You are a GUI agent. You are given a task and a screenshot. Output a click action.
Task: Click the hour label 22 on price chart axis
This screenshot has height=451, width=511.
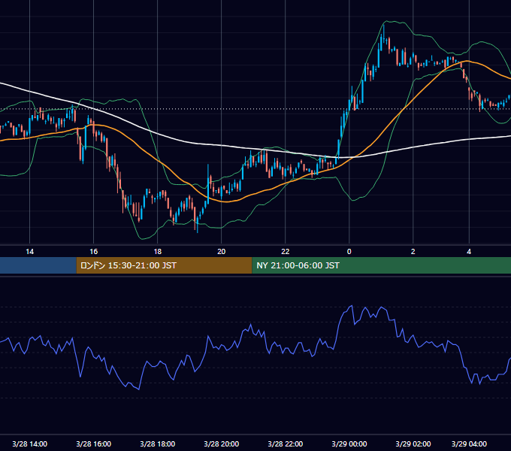[285, 252]
